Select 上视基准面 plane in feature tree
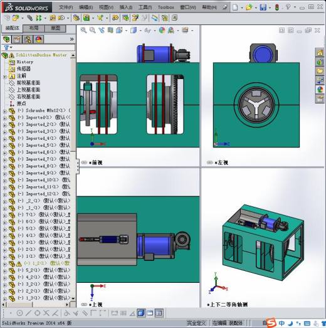 click(28, 90)
